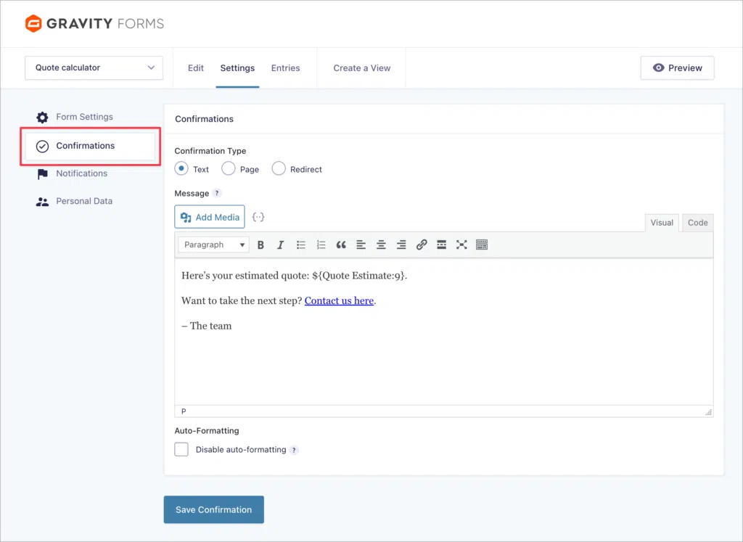Open the merge tags picker
The image size is (743, 542).
tap(258, 216)
